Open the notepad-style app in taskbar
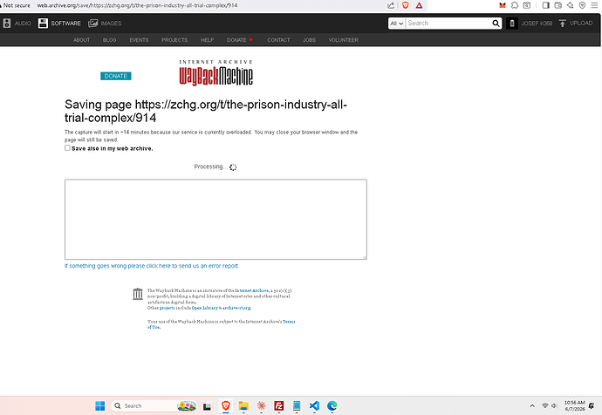 [297, 405]
